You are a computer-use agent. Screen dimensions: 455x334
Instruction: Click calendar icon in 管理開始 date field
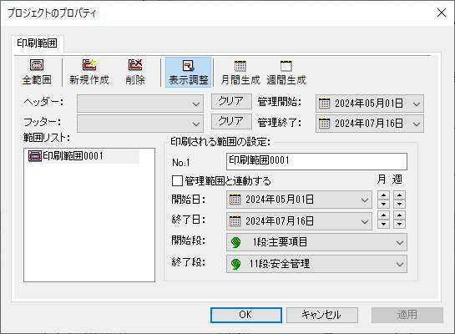pos(324,104)
